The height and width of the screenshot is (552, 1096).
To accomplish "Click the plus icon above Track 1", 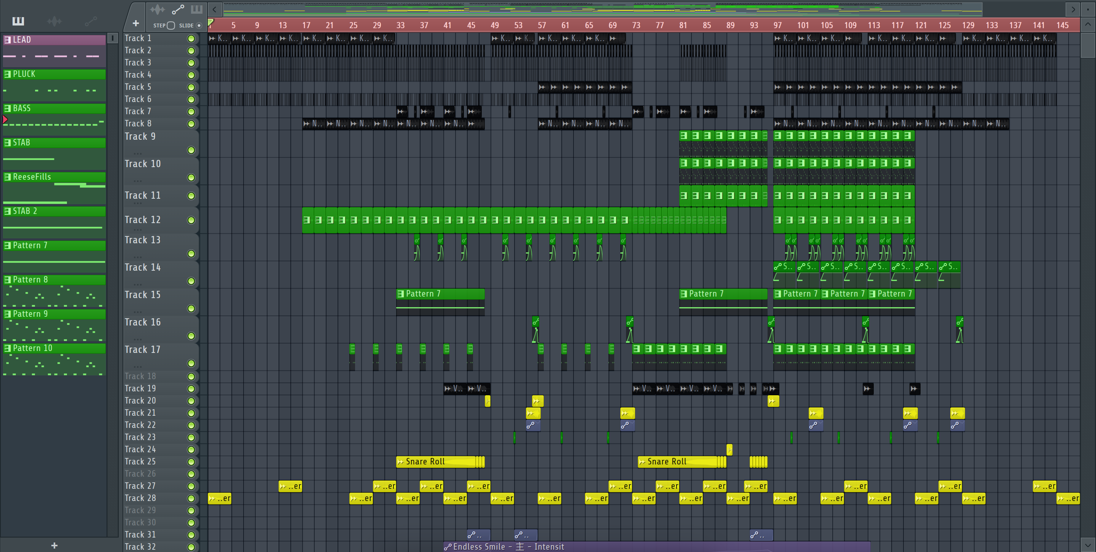I will point(136,23).
